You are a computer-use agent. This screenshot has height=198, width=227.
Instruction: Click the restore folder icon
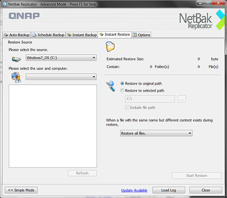[110, 46]
